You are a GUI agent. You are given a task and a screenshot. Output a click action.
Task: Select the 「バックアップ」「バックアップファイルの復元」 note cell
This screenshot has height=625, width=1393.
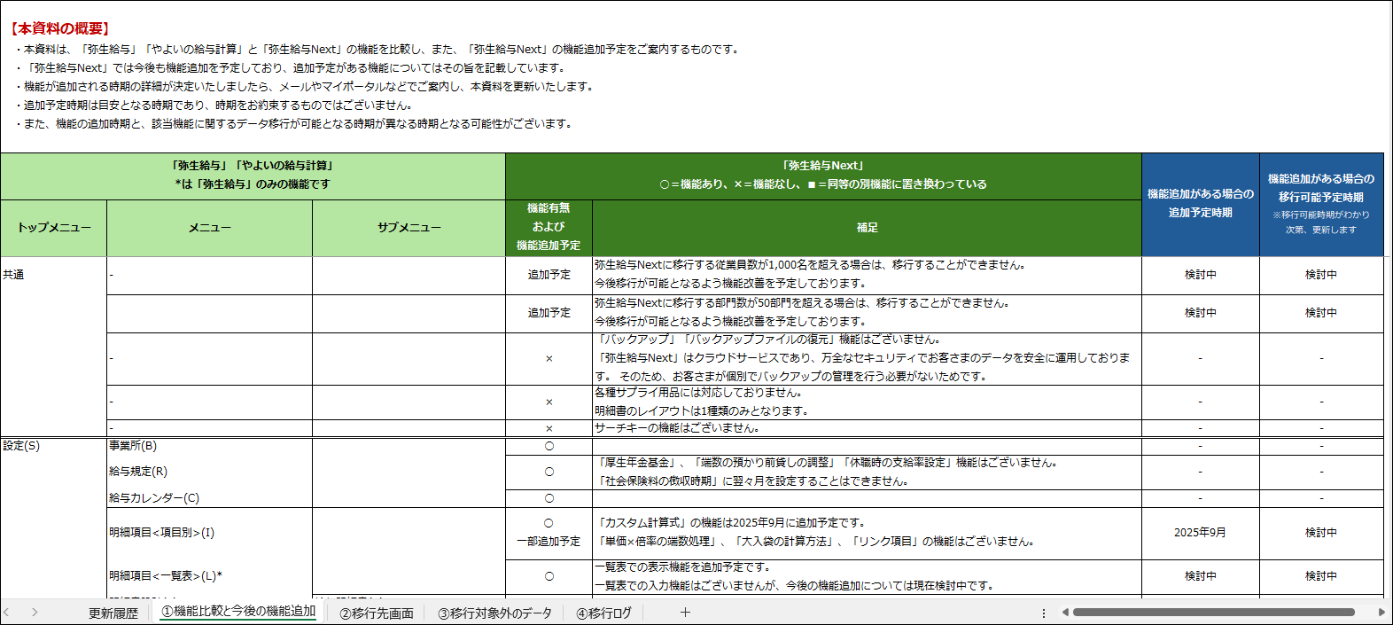tap(867, 358)
